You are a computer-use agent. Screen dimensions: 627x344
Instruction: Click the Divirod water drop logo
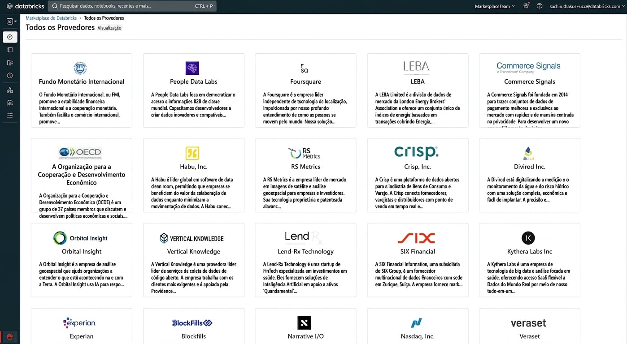point(528,153)
